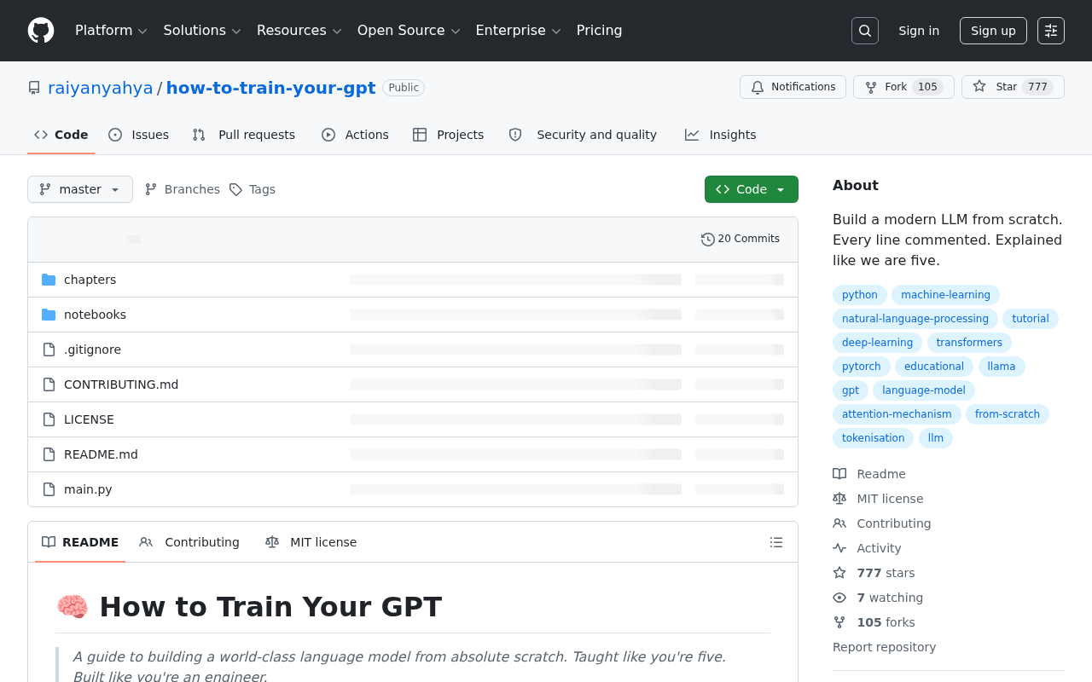Switch to the Pull requests tab

[x=244, y=135]
